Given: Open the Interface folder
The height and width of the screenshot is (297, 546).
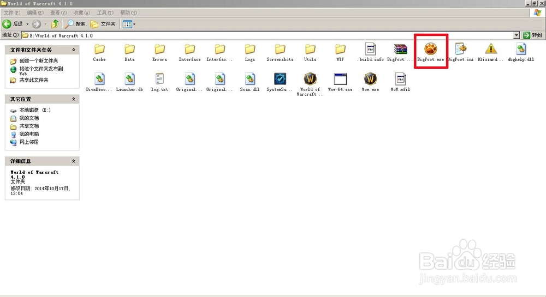Looking at the screenshot, I should pos(190,52).
